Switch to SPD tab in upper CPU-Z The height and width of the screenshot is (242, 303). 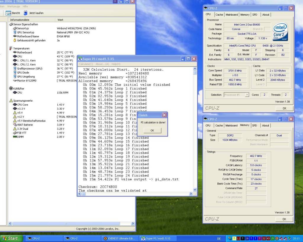coord(255,15)
